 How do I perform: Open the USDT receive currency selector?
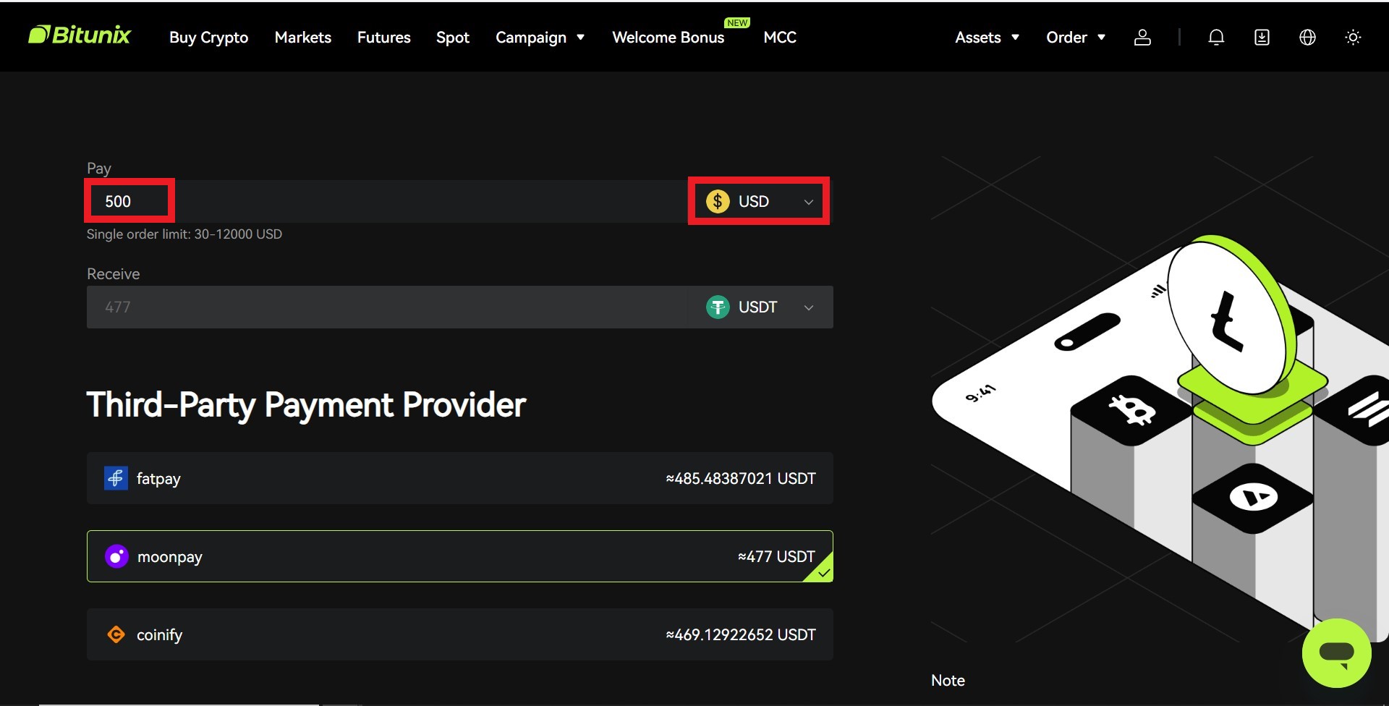760,307
